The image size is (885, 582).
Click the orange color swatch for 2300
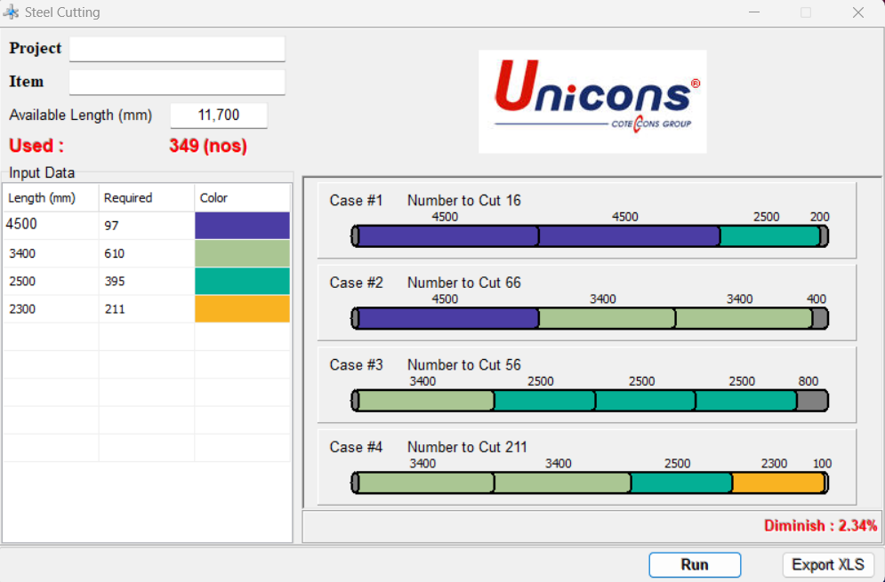point(242,308)
